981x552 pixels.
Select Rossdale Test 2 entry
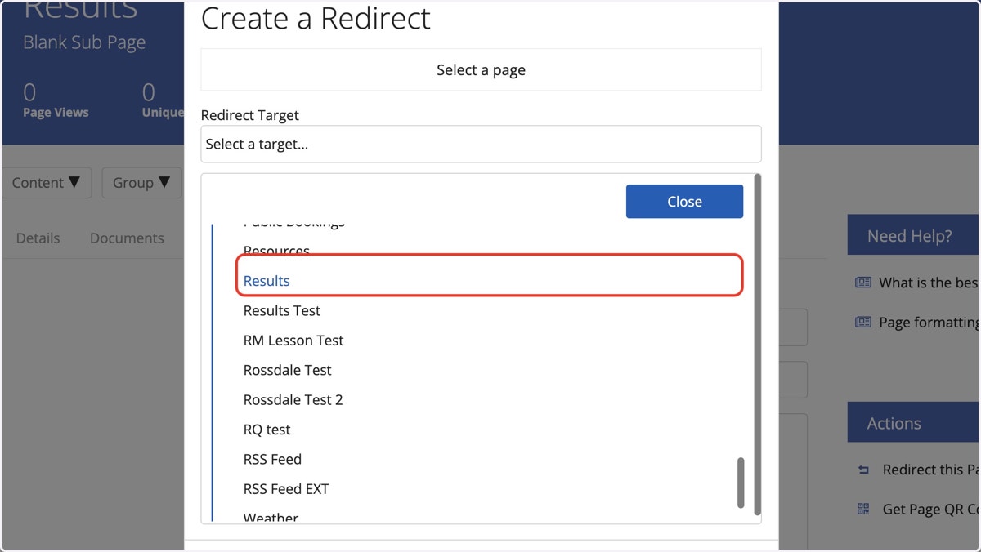click(x=293, y=400)
